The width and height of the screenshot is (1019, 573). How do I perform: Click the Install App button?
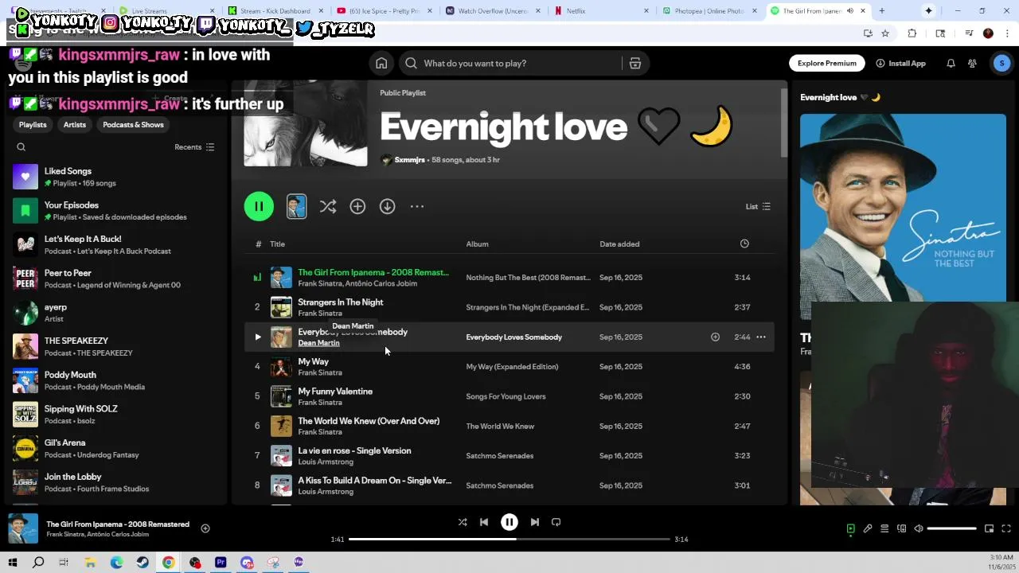point(900,64)
